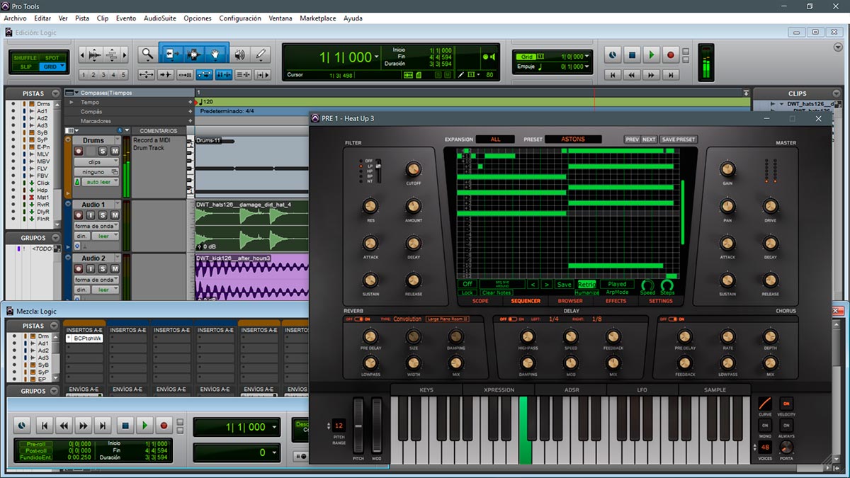Click Play in the floating Transport window
Viewport: 850px width, 478px height.
coord(144,426)
